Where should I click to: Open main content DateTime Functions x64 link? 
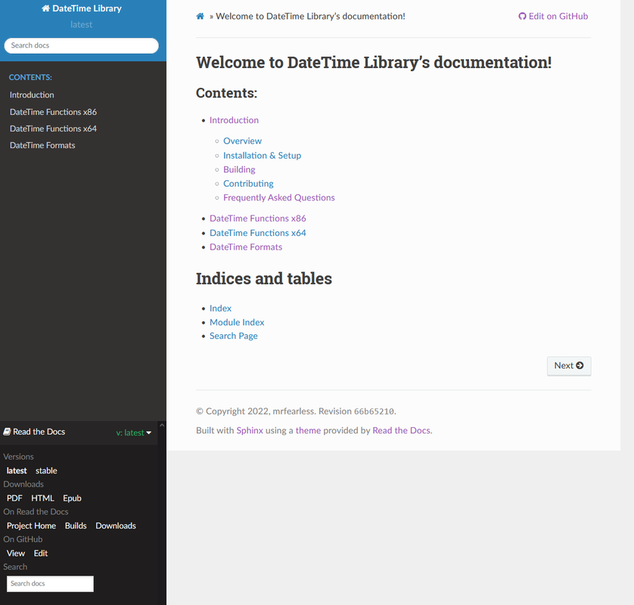coord(257,233)
